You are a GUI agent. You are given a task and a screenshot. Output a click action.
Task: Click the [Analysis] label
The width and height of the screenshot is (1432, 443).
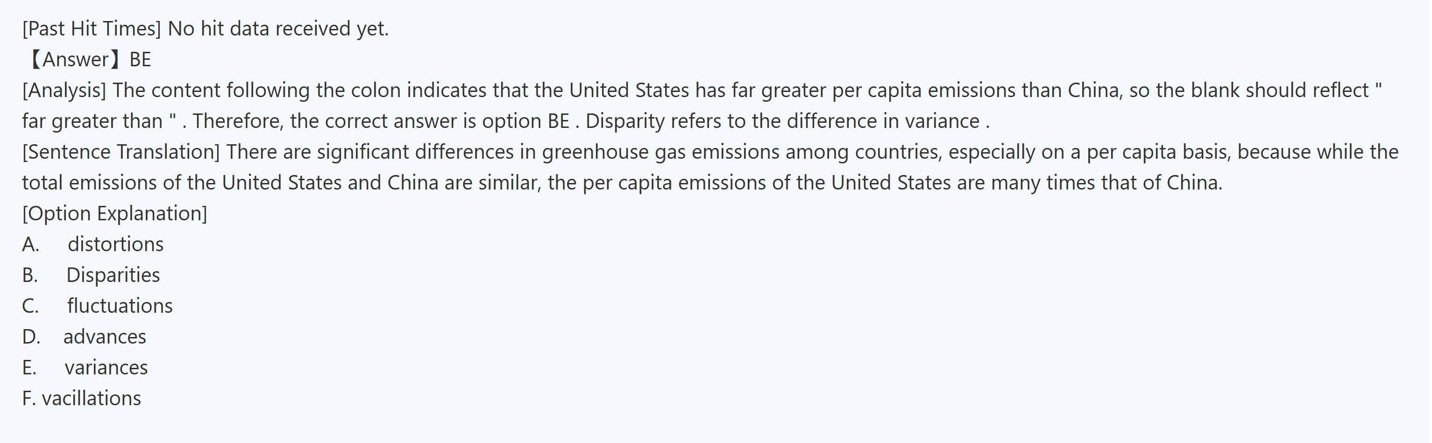coord(64,91)
